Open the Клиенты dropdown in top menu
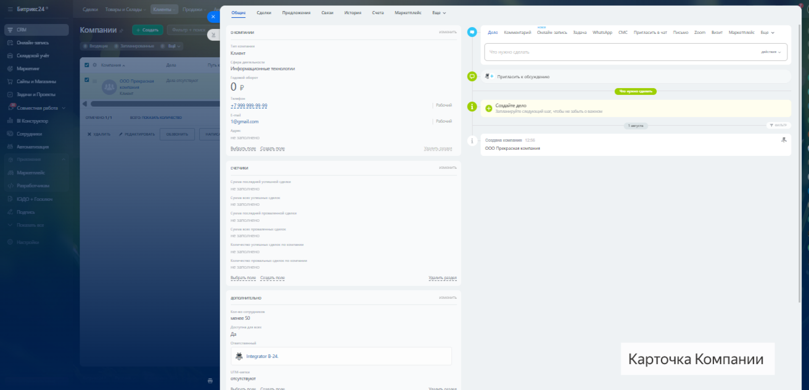This screenshot has height=390, width=809. point(165,9)
